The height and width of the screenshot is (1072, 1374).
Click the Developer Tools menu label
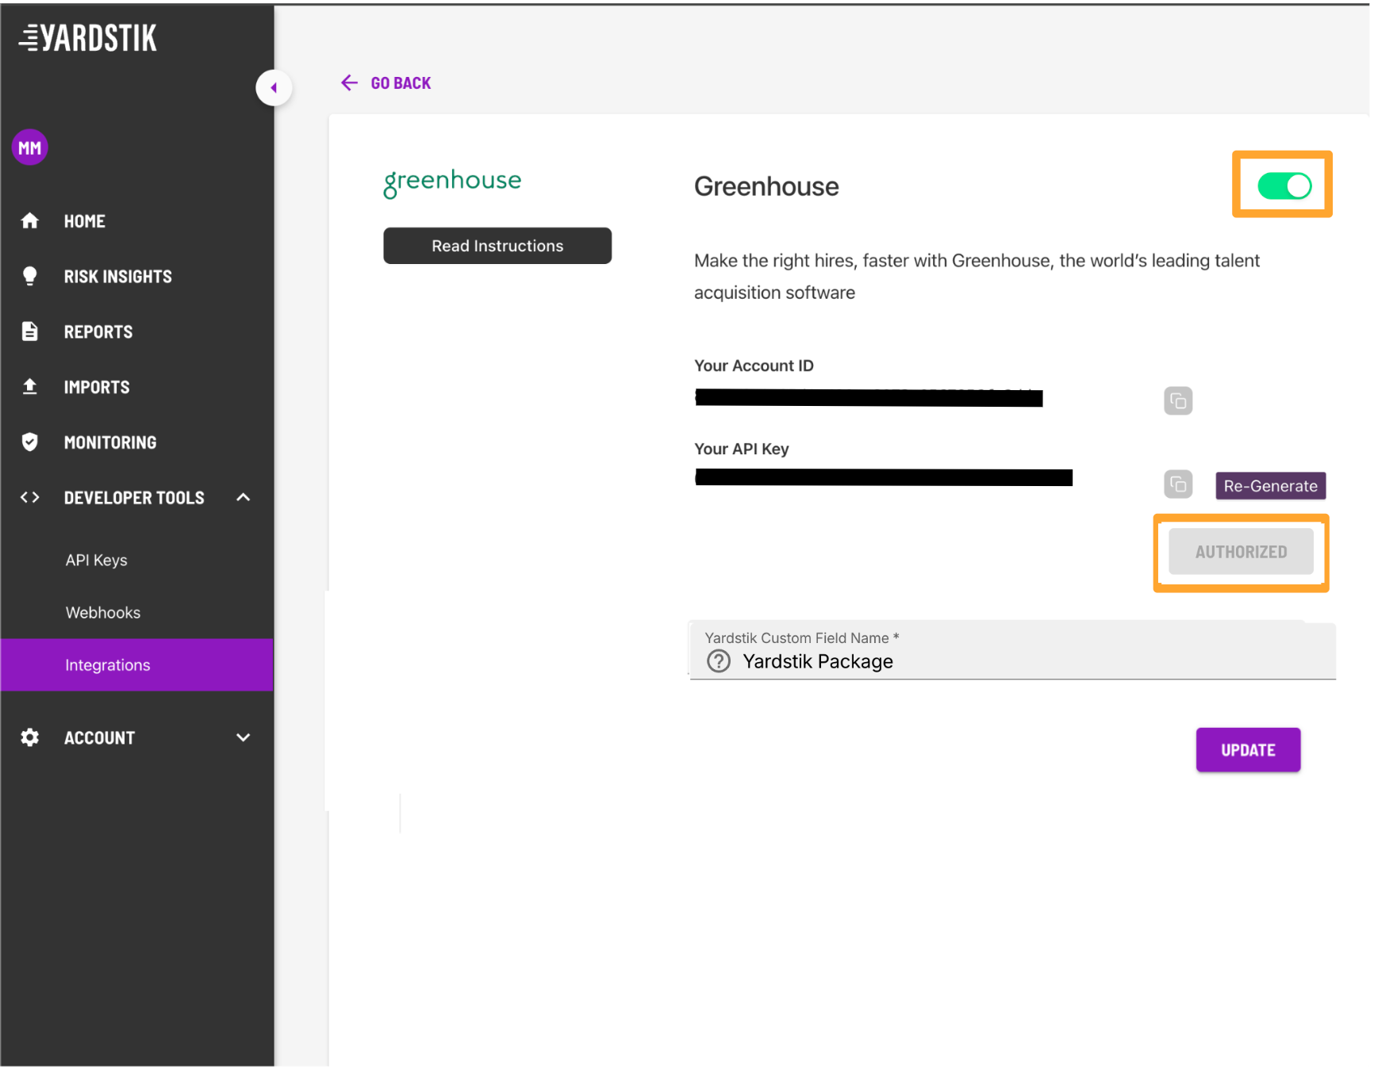tap(134, 498)
